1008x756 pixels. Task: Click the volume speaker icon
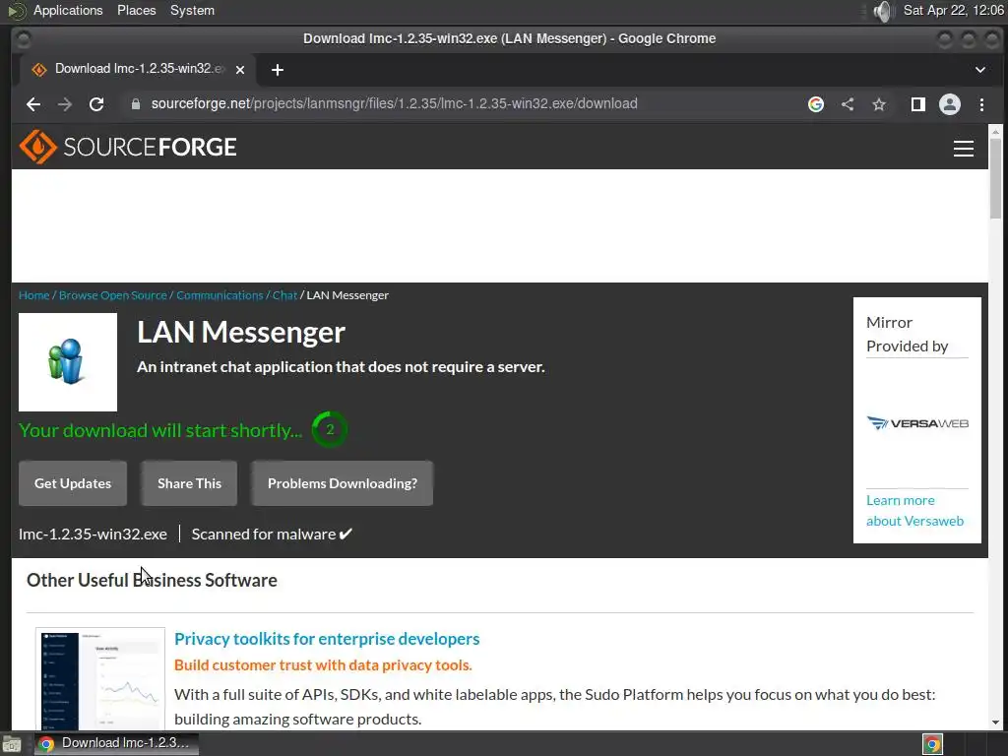[884, 11]
